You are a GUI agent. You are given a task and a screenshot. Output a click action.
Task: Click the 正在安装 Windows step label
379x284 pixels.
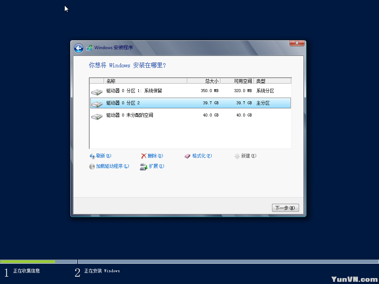click(x=102, y=271)
